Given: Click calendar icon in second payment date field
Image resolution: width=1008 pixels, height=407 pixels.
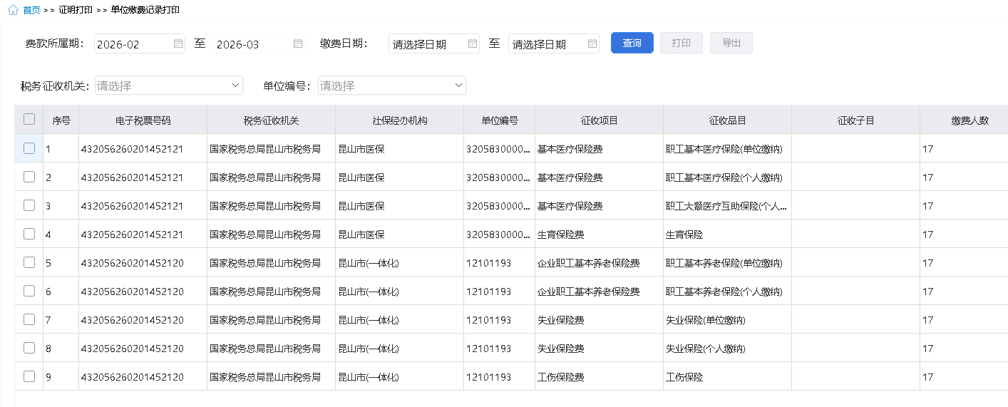Looking at the screenshot, I should pos(592,43).
